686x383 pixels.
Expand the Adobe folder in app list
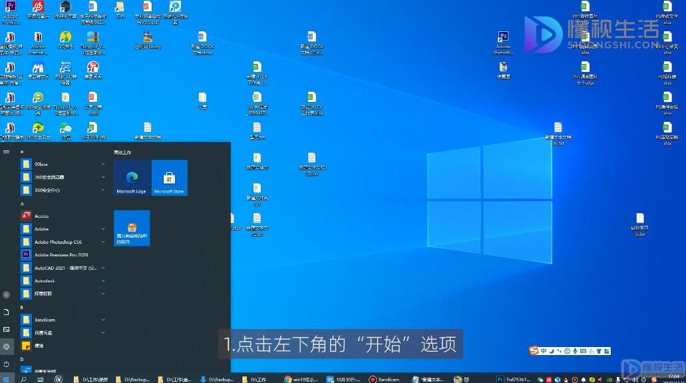63,228
